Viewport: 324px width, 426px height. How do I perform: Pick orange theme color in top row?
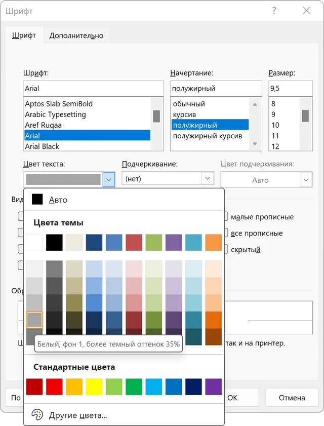tap(214, 242)
